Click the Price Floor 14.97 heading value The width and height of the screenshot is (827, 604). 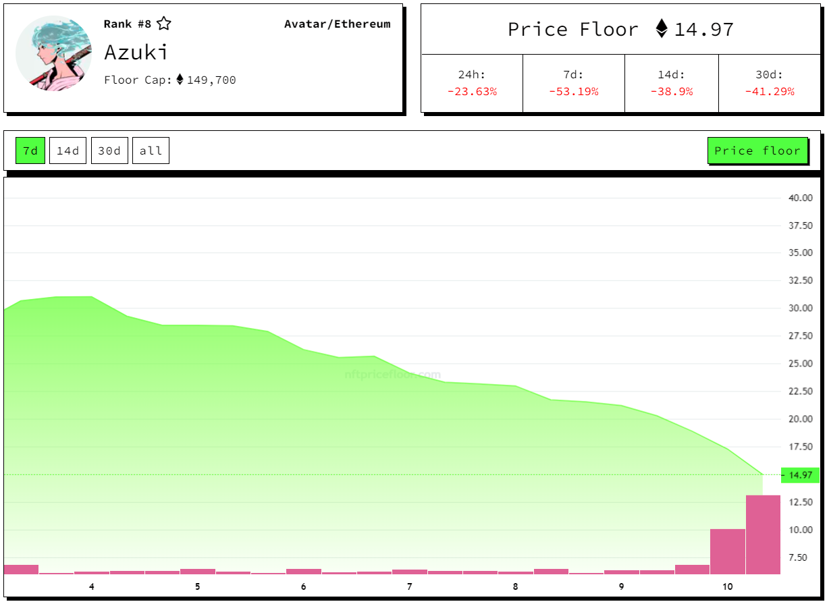pos(704,29)
